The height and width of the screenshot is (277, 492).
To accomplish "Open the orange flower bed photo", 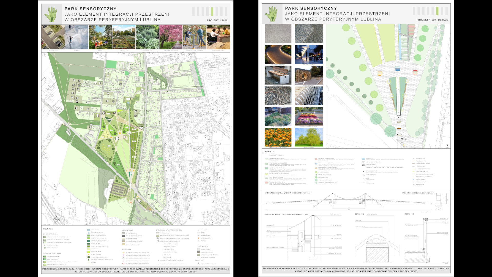I will [278, 137].
